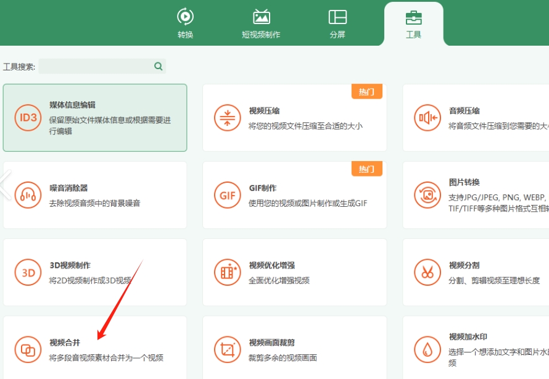Click the 3D视频制作 title text
The width and height of the screenshot is (549, 379).
click(70, 265)
